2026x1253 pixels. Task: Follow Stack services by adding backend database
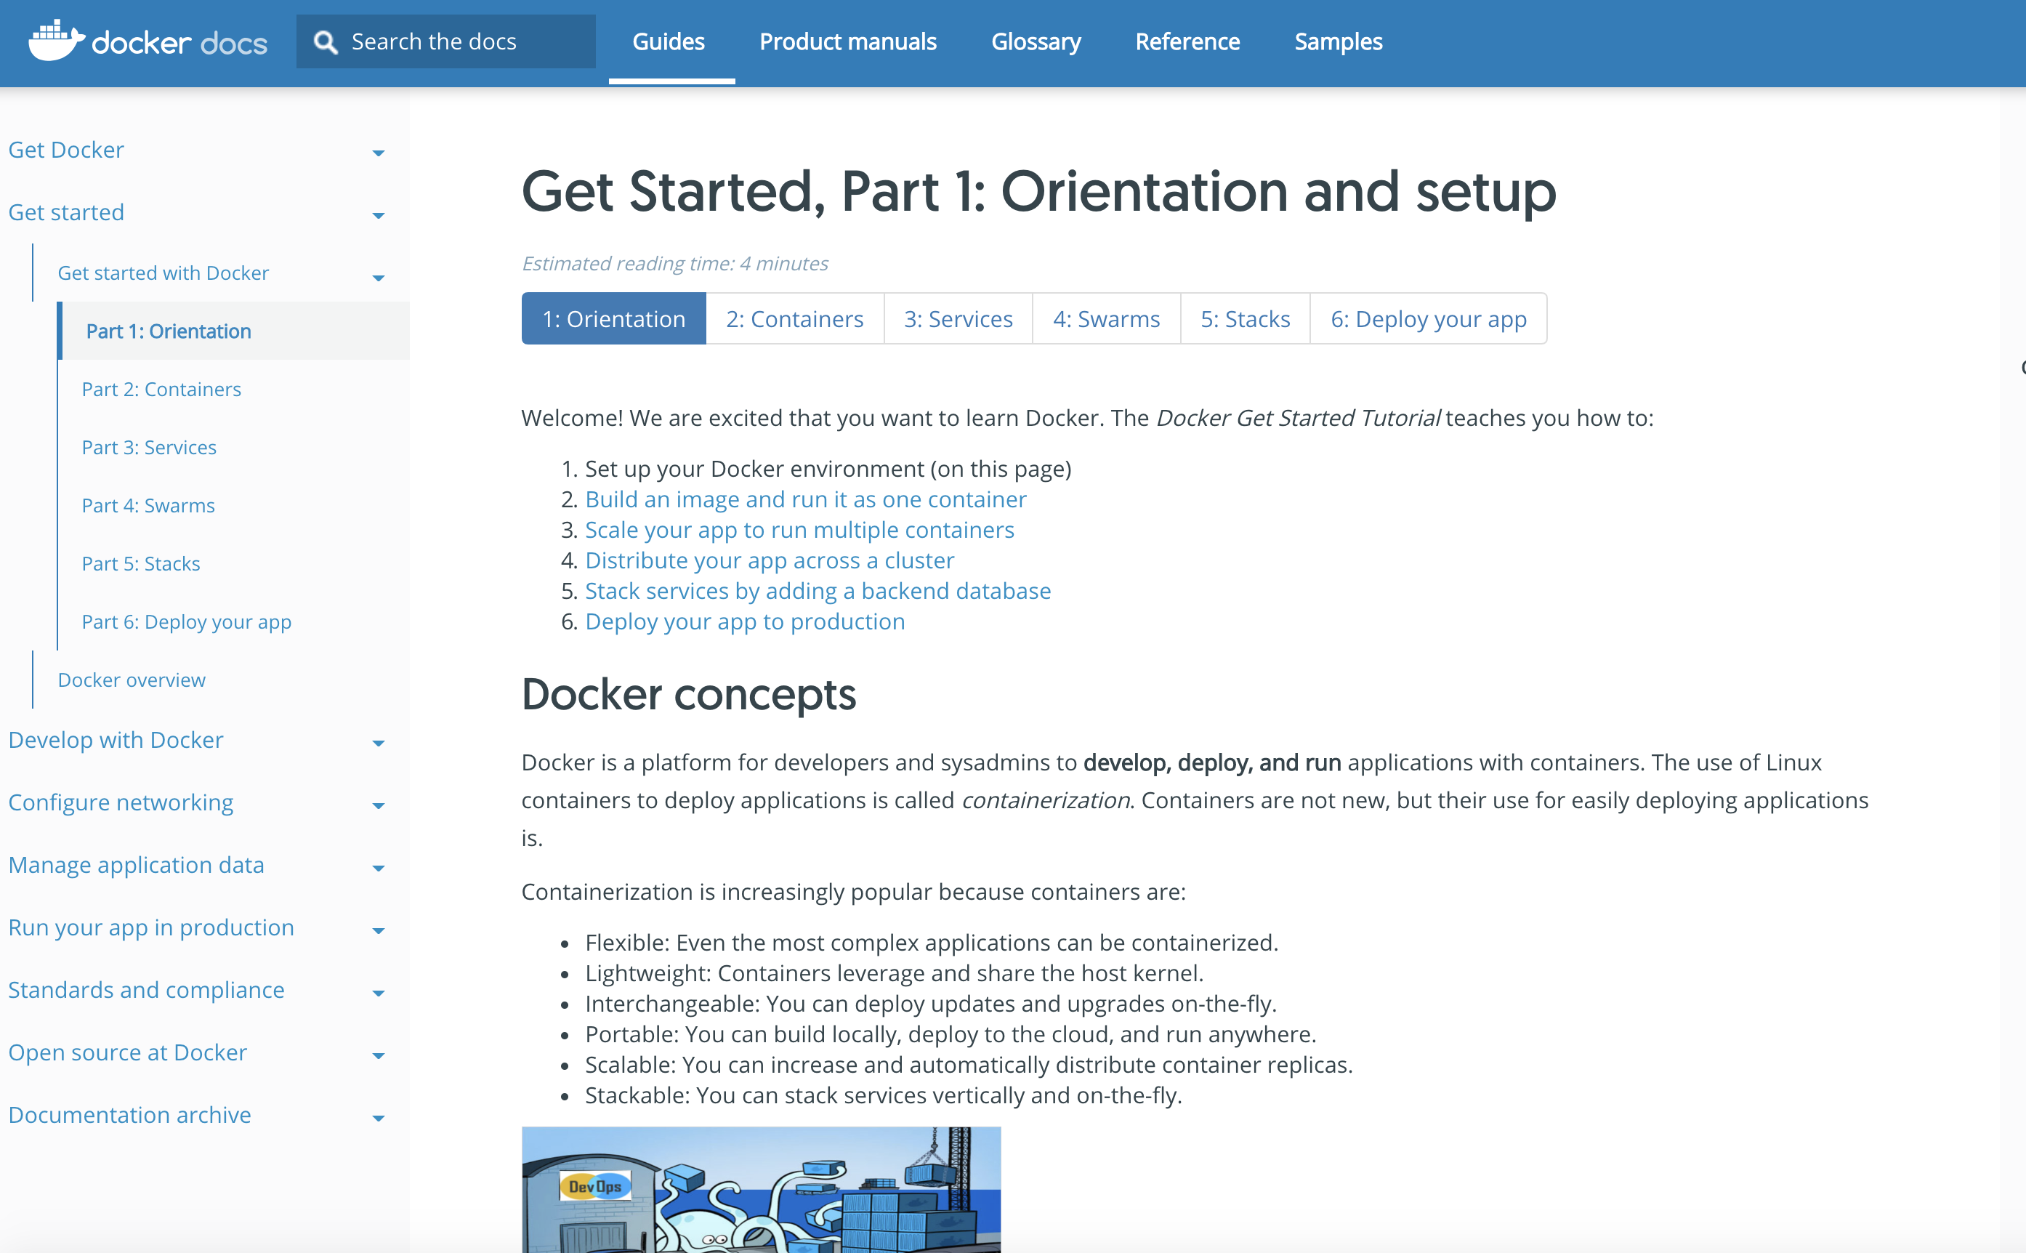click(x=818, y=591)
